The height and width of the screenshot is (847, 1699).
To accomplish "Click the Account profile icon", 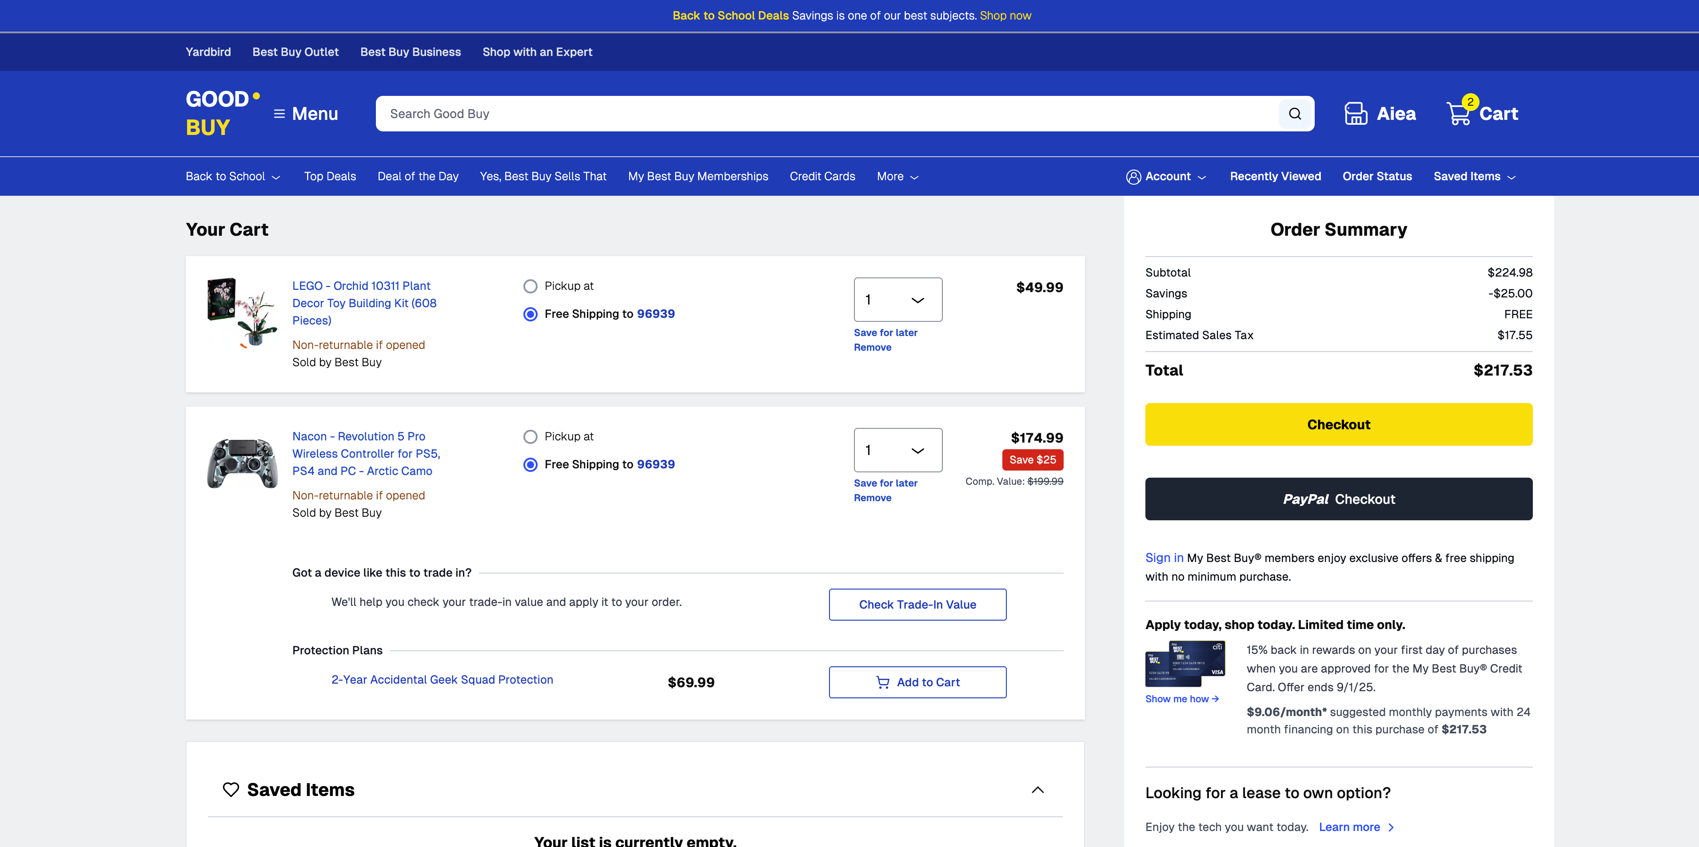I will [1133, 177].
